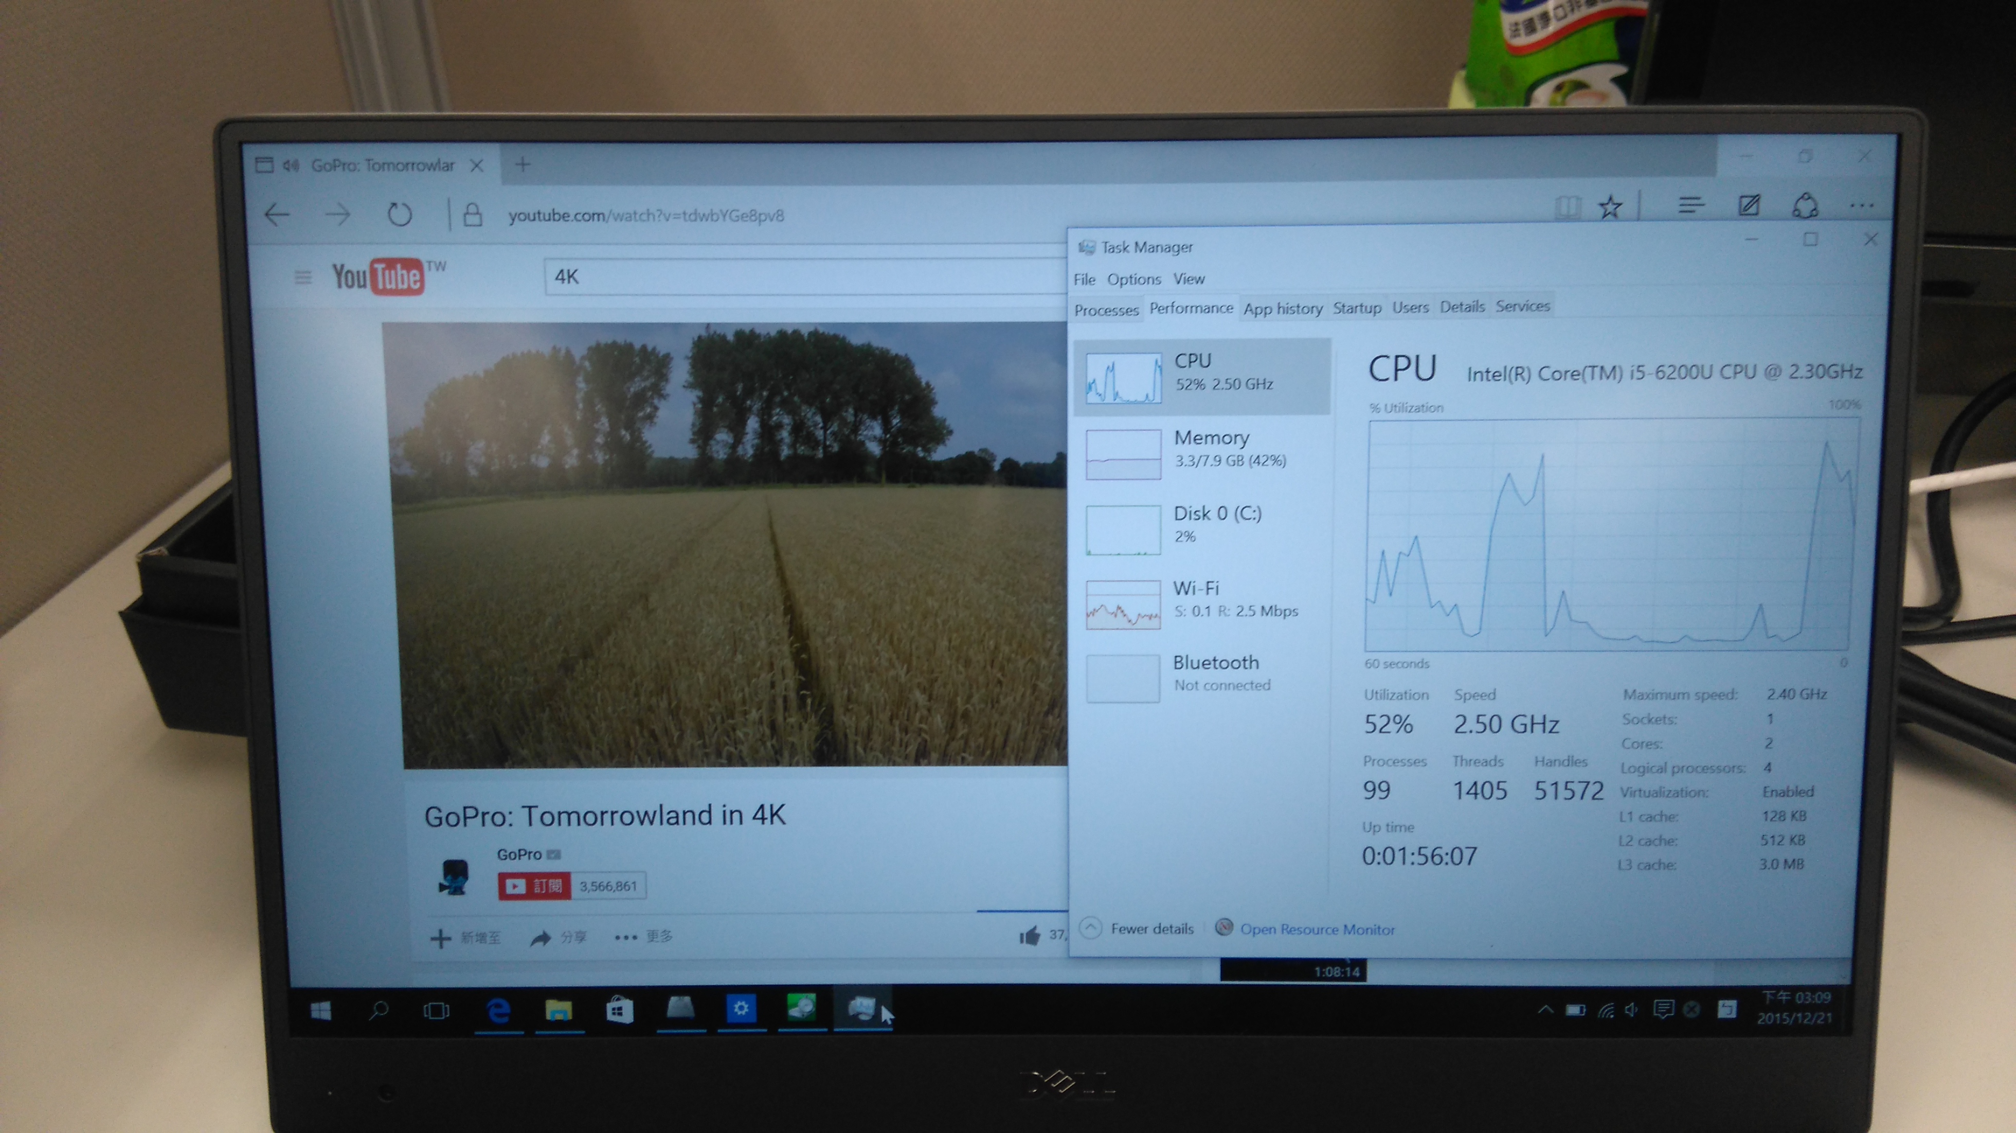Screen dimensions: 2016x1133
Task: Click the Edge refresh page icon
Action: click(x=399, y=214)
